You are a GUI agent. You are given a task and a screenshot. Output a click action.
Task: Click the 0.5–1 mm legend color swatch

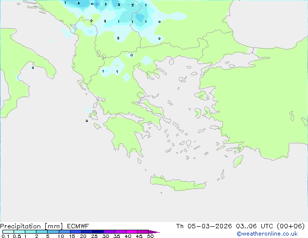click(x=19, y=232)
